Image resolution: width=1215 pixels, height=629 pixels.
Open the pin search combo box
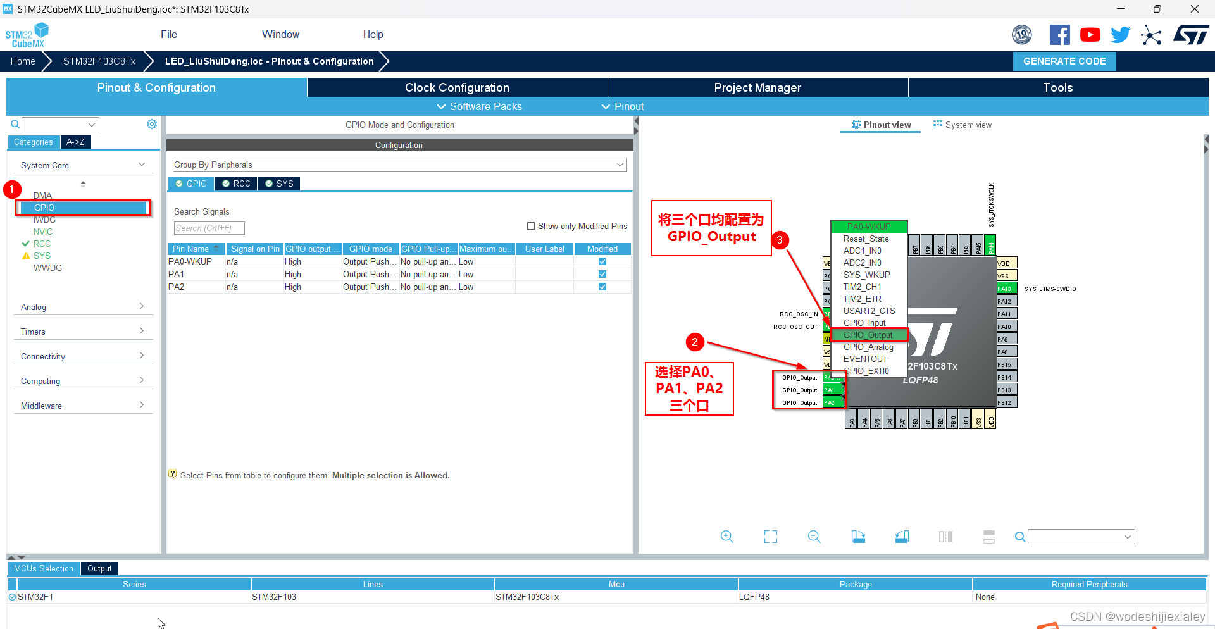[x=1081, y=537]
